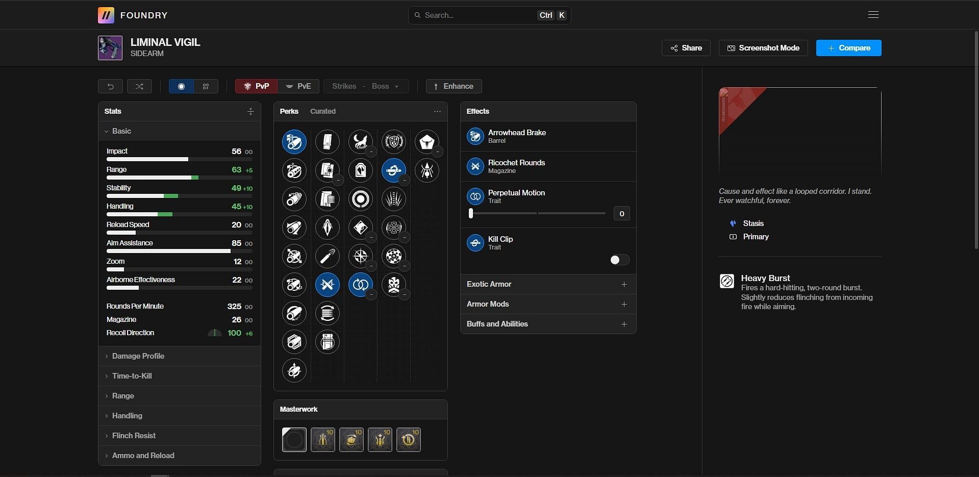The height and width of the screenshot is (477, 979).
Task: Select the helmet-shaped origin trait icon
Action: tap(427, 142)
